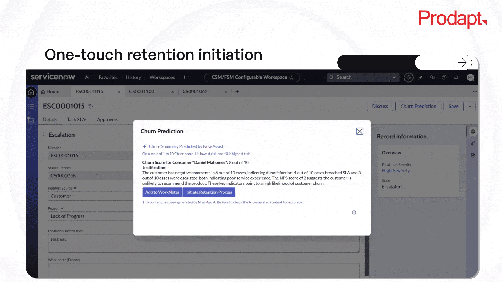Screen dimensions: 502x282
Task: Favorite the CSM/FSM Configurable Workspace star
Action: click(x=292, y=78)
